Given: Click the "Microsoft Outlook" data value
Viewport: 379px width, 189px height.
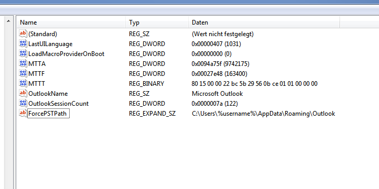Looking at the screenshot, I should pyautogui.click(x=218, y=93).
